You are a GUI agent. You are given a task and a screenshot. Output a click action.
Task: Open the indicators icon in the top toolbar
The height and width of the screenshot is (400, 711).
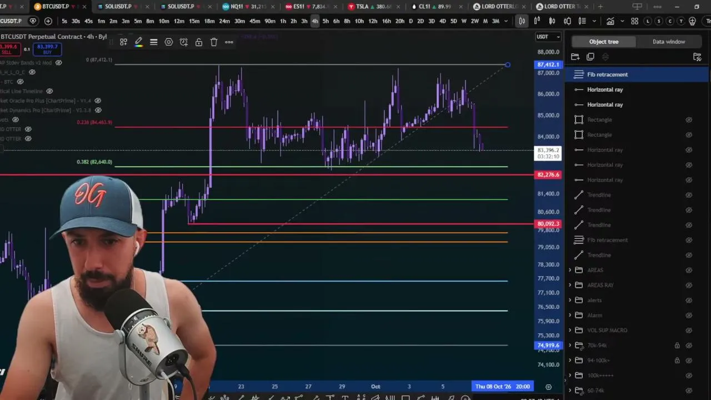pyautogui.click(x=610, y=21)
